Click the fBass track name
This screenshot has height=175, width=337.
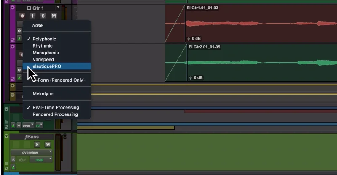[32, 137]
